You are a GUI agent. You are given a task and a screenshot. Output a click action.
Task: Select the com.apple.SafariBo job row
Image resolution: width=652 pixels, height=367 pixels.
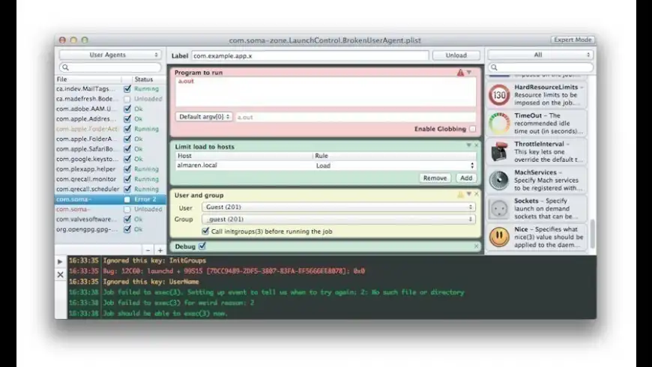(x=110, y=149)
